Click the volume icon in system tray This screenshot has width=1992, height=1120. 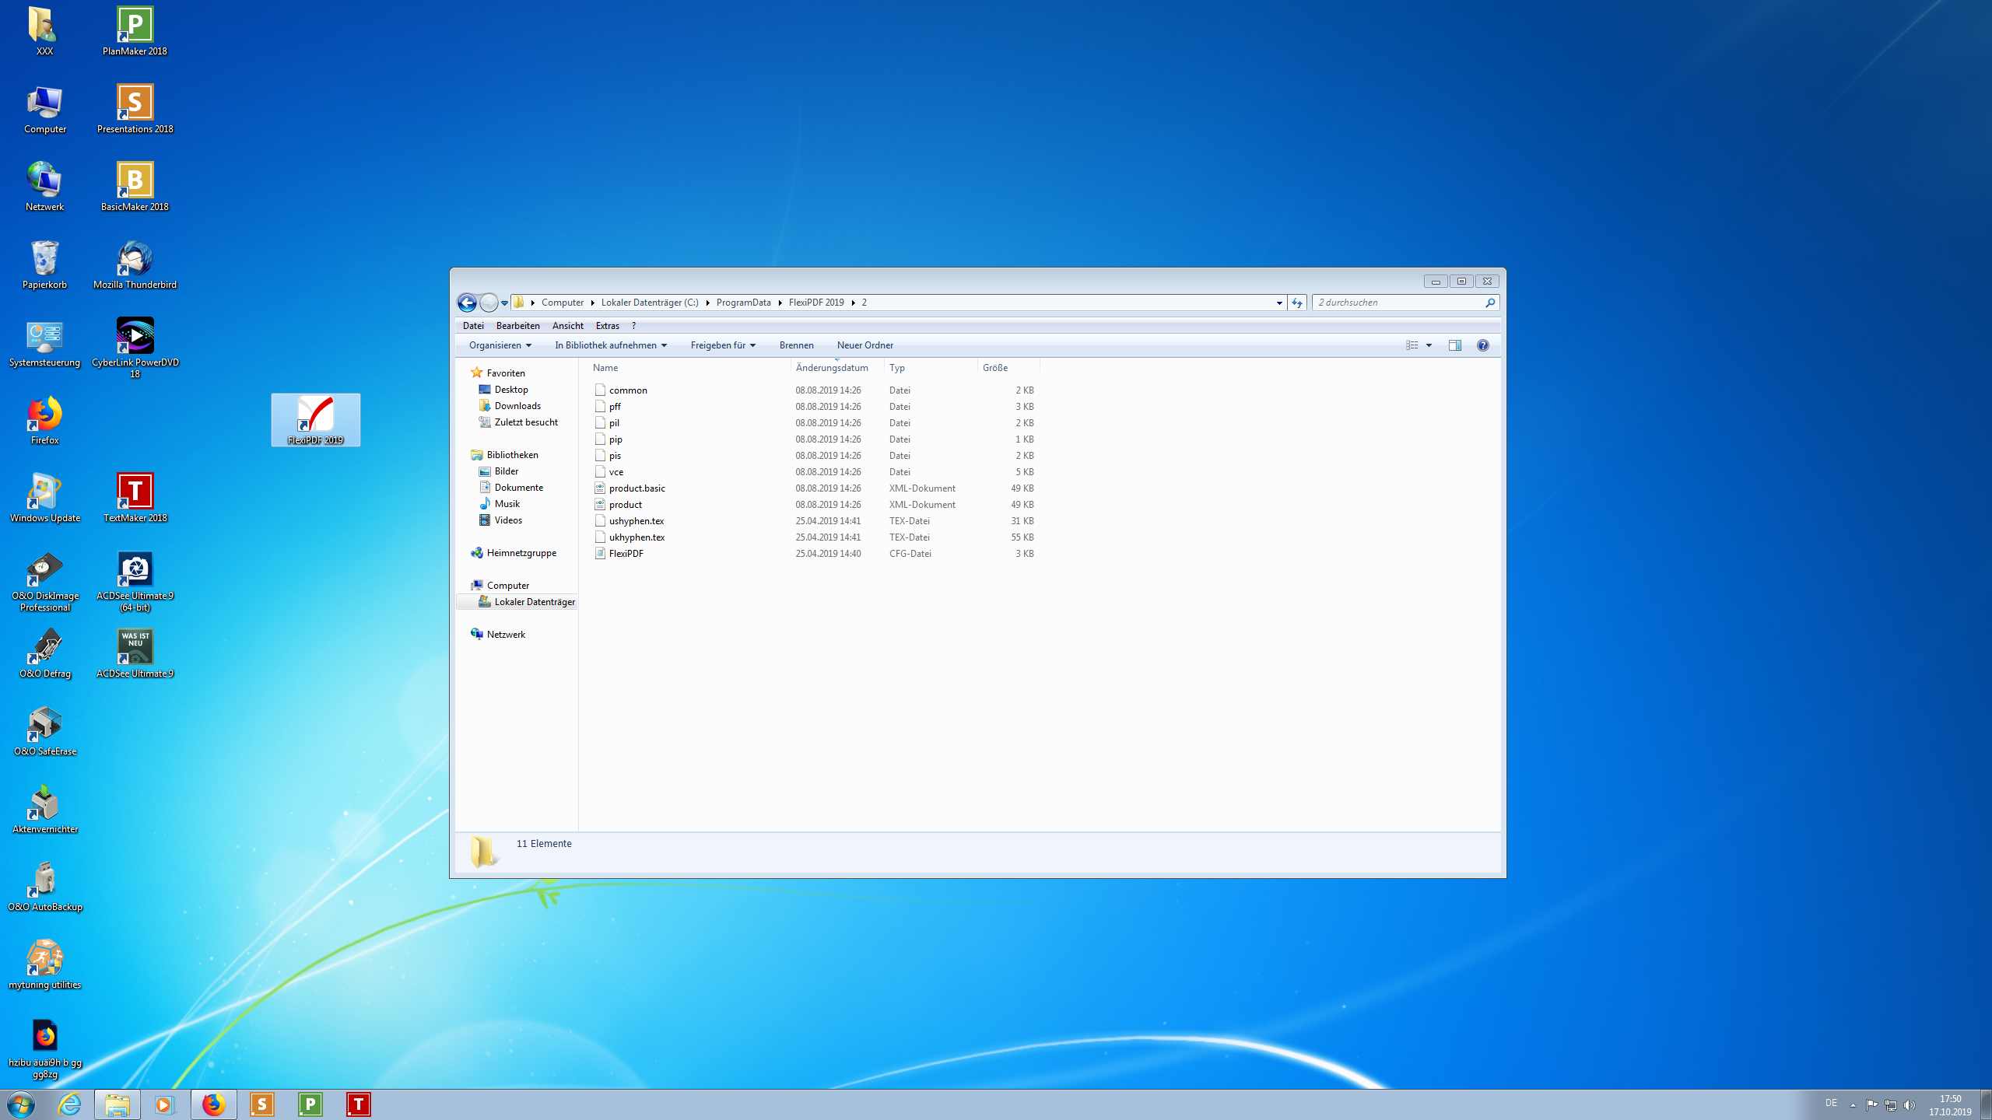click(1910, 1104)
